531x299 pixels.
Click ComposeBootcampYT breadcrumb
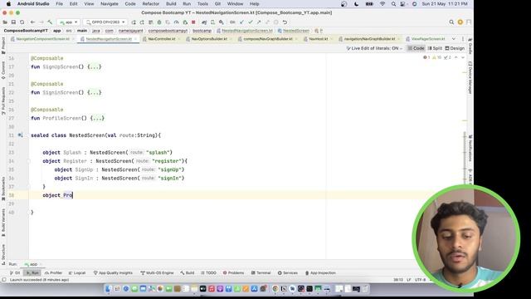(x=26, y=31)
